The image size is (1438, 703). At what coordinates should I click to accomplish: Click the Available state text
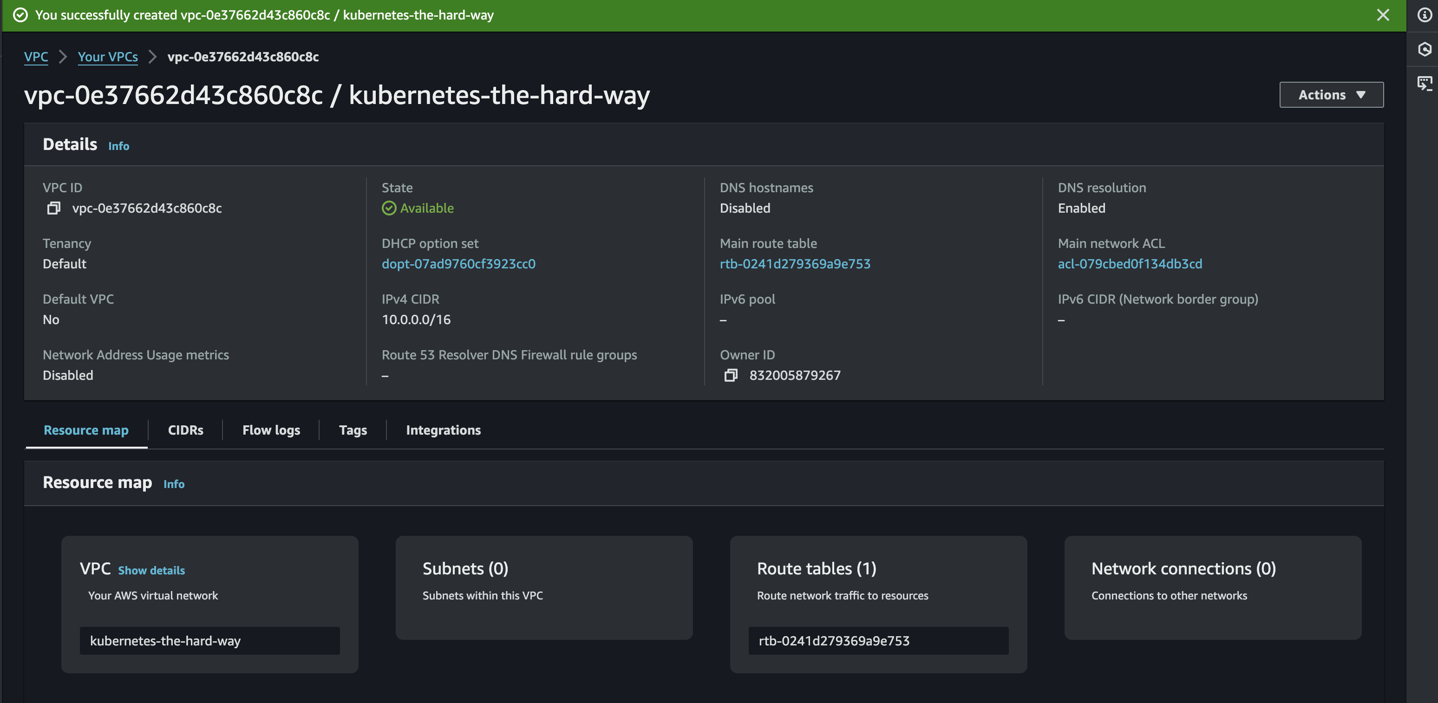click(427, 208)
